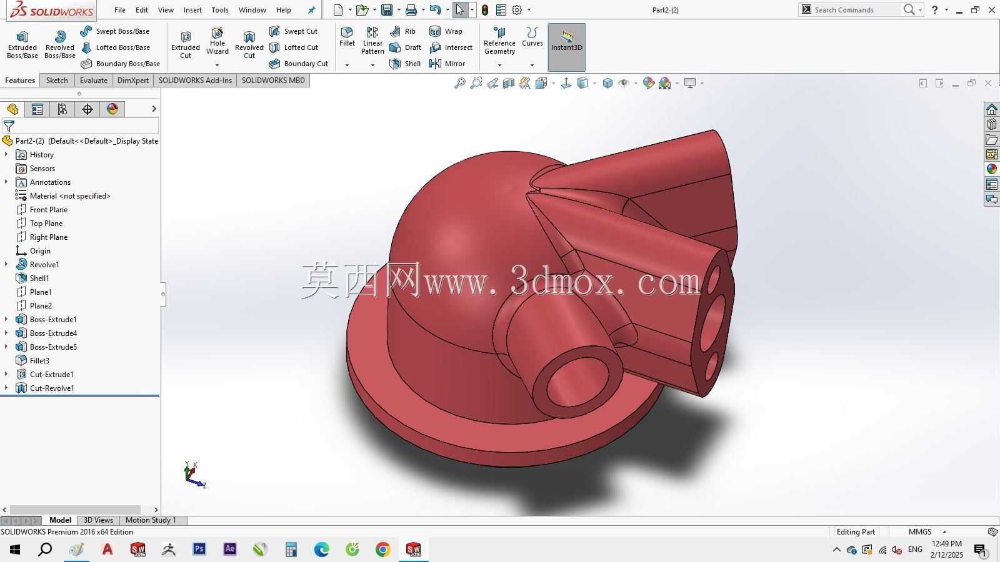This screenshot has height=562, width=1000.
Task: Open the Tools menu
Action: [x=220, y=10]
